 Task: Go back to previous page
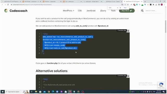pyautogui.click(x=2, y=5)
